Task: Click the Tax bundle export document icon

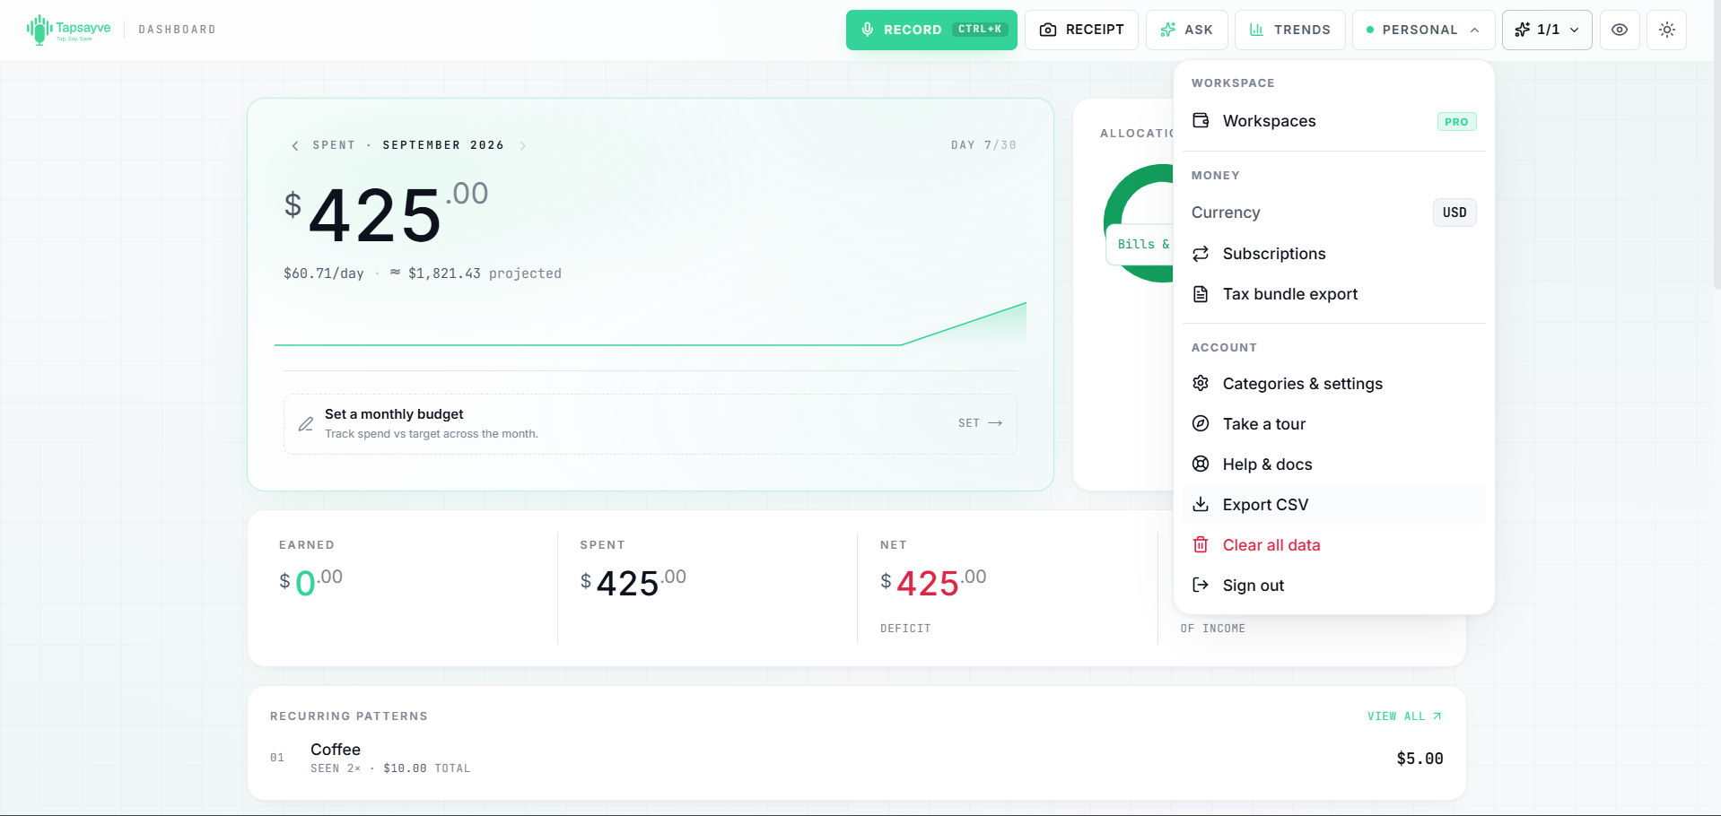Action: 1201,294
